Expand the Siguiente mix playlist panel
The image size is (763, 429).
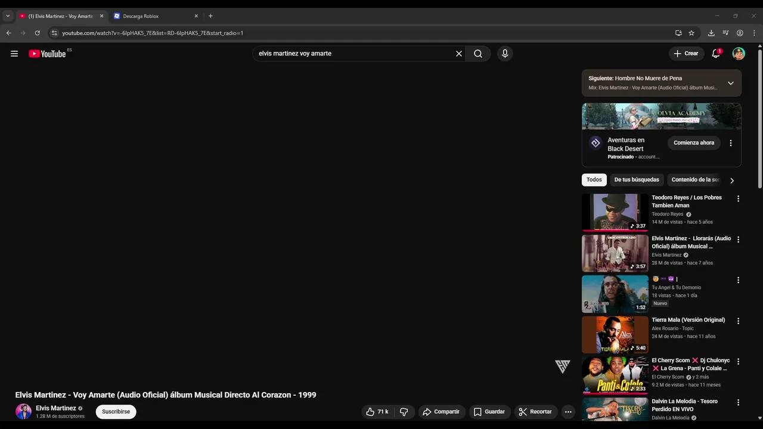731,83
